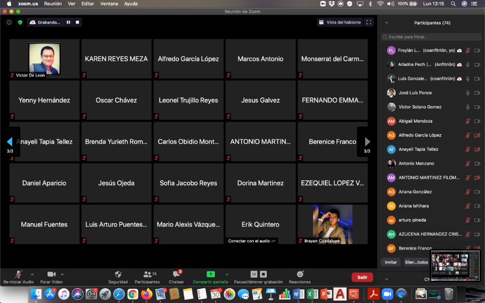Click the red Salir button
The width and height of the screenshot is (485, 303).
[x=362, y=277]
